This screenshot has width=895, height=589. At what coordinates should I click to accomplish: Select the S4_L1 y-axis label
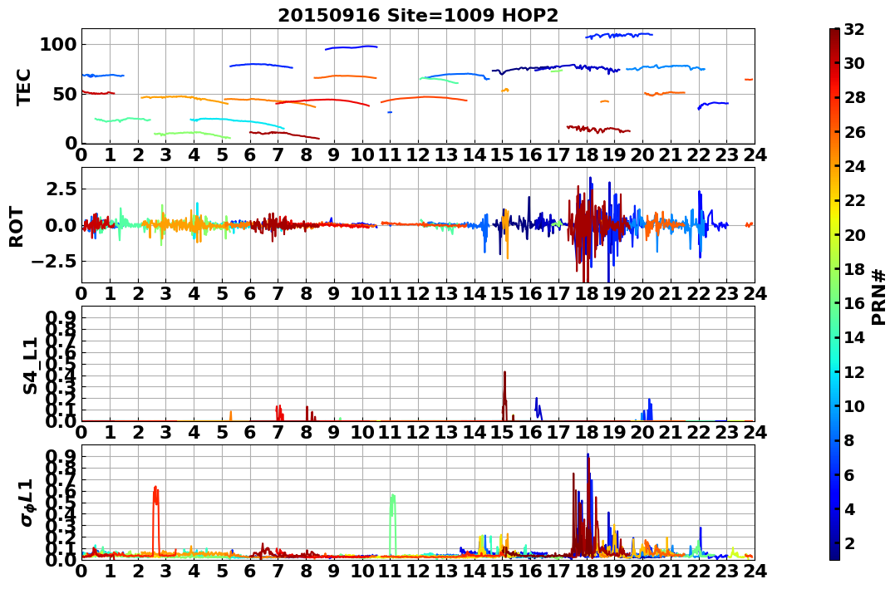click(30, 366)
